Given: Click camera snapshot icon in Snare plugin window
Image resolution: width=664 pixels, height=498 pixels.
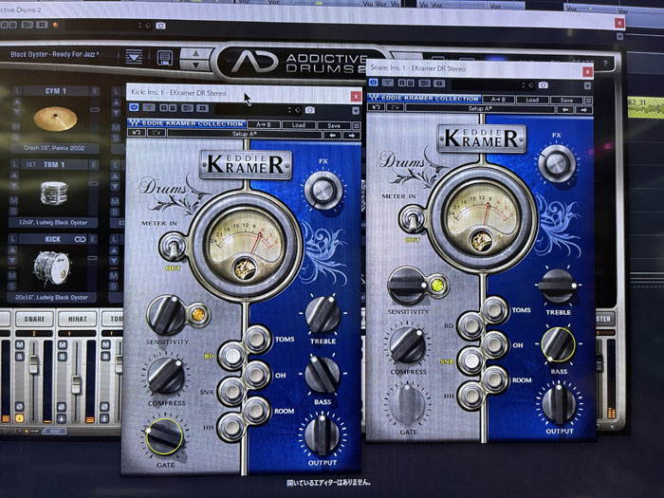Looking at the screenshot, I should tap(544, 85).
